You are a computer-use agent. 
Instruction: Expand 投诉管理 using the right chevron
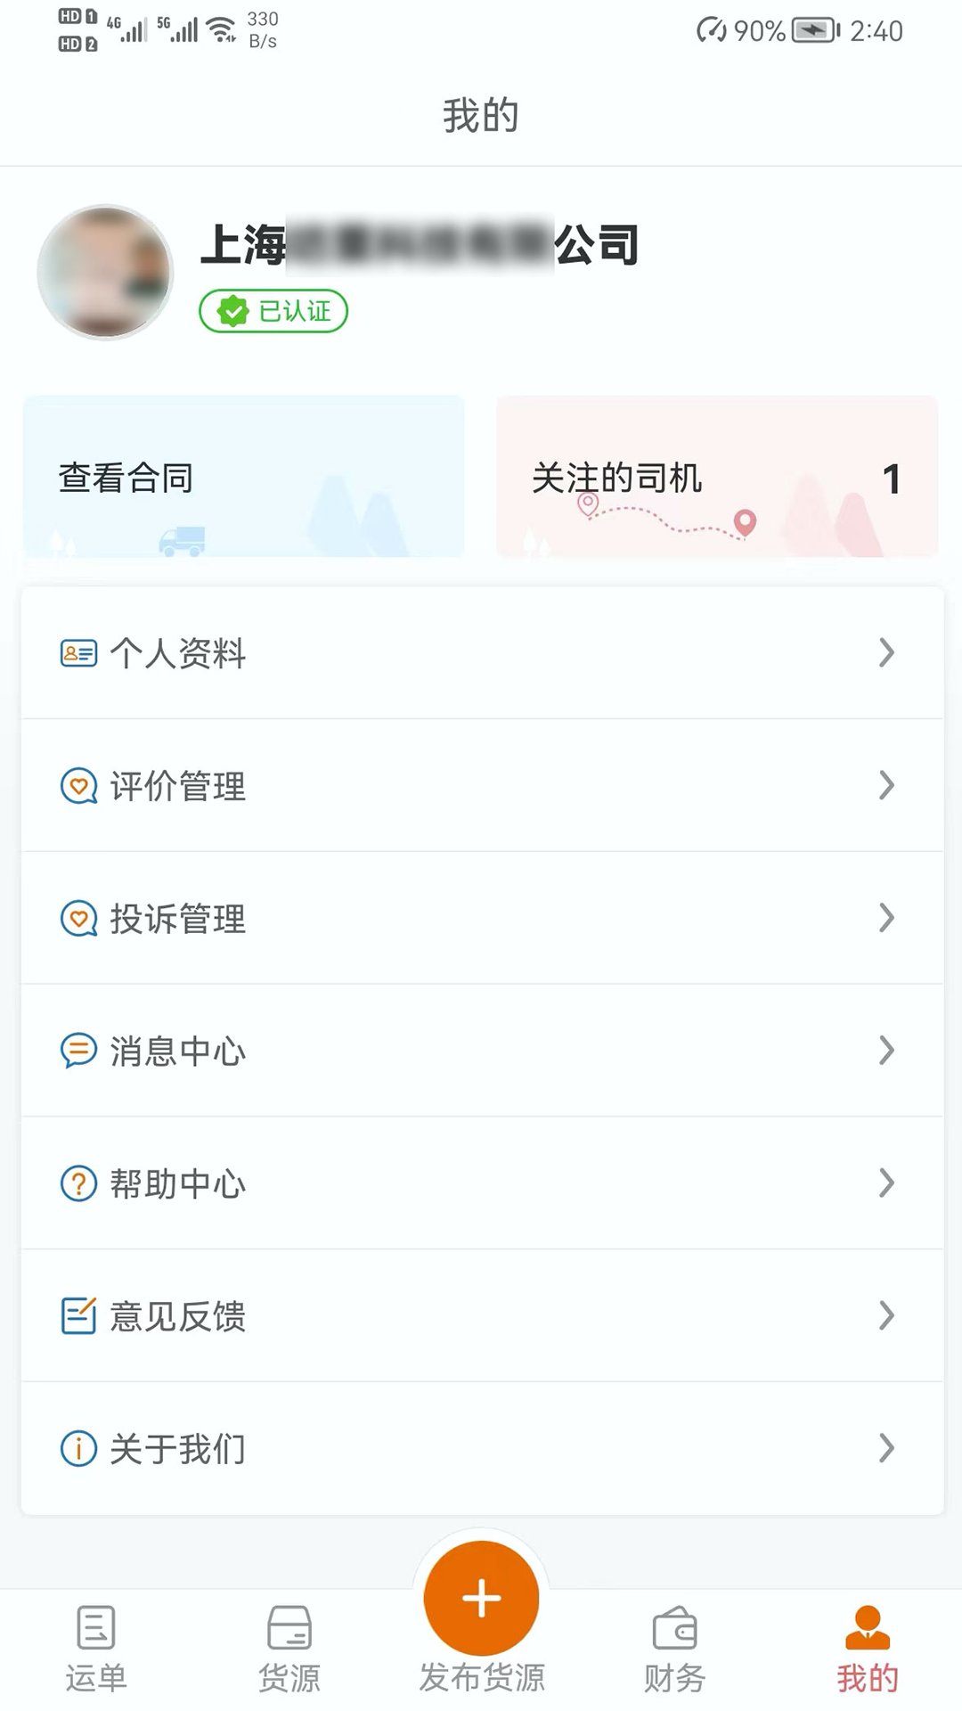[x=886, y=918]
